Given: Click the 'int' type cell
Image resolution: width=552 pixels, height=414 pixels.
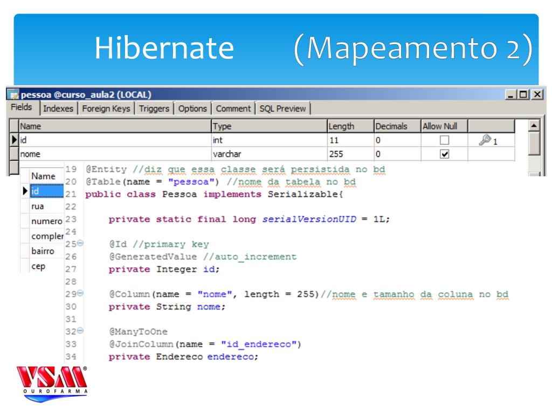Looking at the screenshot, I should 270,140.
